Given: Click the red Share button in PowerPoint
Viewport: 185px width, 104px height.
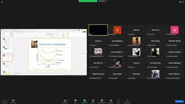Looking at the screenshot, I should pos(84,32).
